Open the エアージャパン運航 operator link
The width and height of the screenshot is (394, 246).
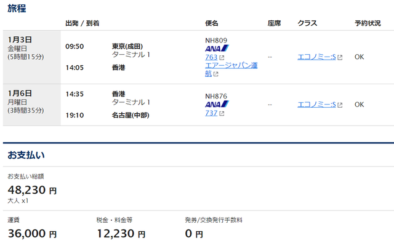point(231,69)
